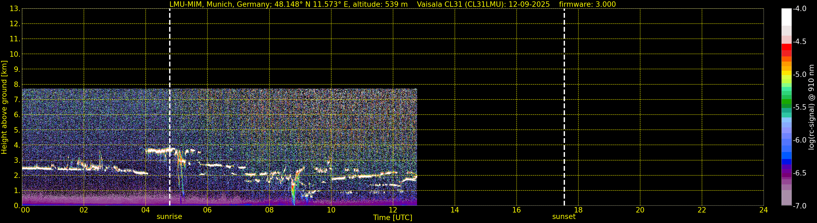Click the '16' time axis tick label
The width and height of the screenshot is (817, 223).
[x=517, y=210]
